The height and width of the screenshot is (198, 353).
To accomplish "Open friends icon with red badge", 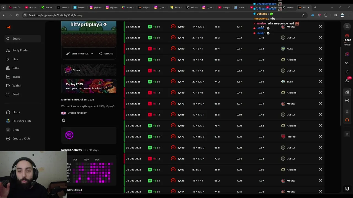I will pyautogui.click(x=347, y=80).
